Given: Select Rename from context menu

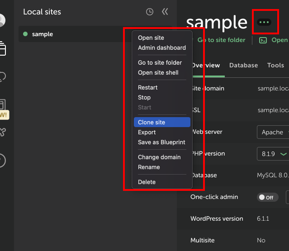Looking at the screenshot, I should pyautogui.click(x=162, y=167).
